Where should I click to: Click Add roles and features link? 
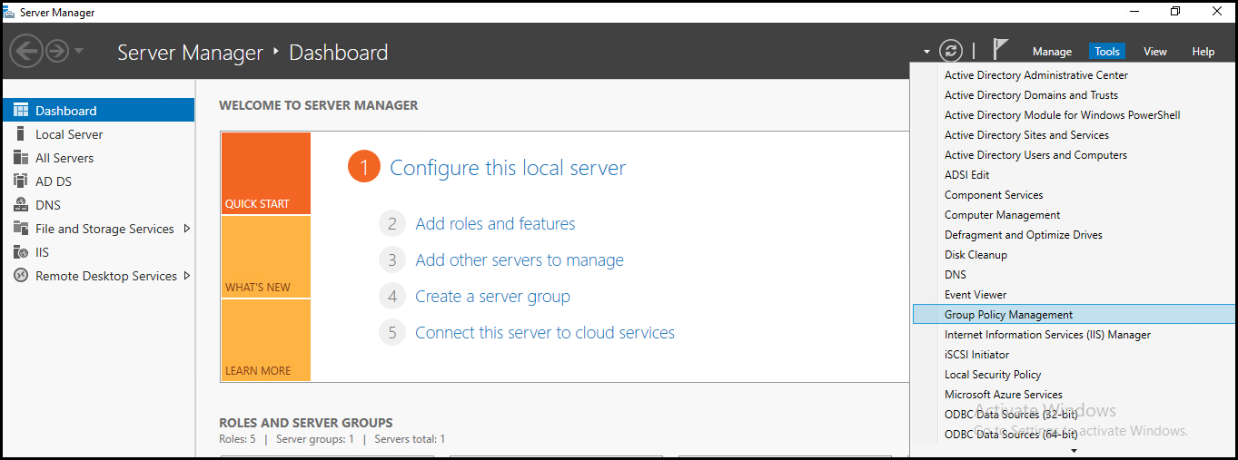[x=495, y=224]
